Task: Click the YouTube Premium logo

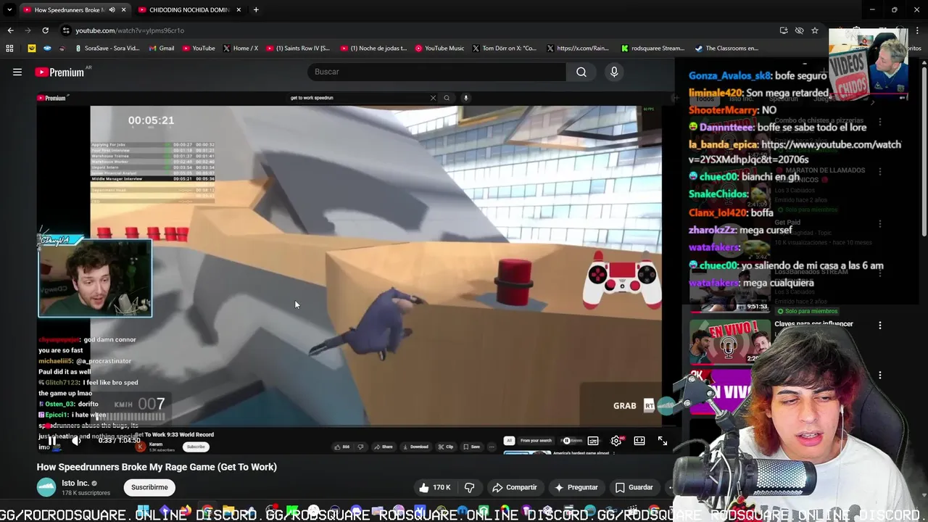Action: pos(59,72)
